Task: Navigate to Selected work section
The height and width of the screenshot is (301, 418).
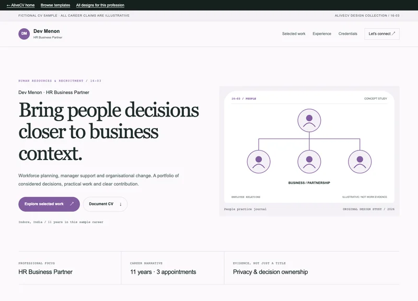Action: [x=294, y=33]
